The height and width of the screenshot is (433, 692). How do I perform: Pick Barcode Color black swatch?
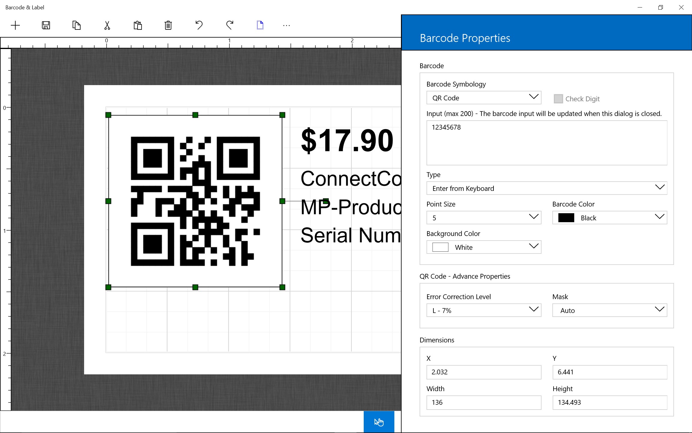(566, 218)
